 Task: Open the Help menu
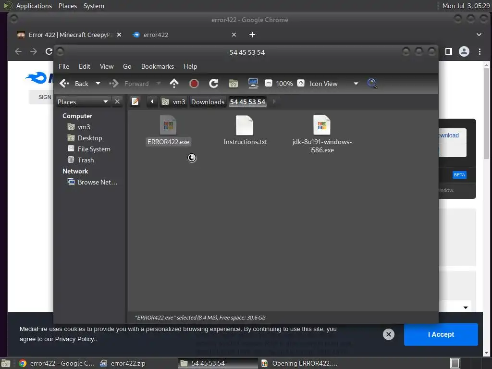(x=190, y=66)
